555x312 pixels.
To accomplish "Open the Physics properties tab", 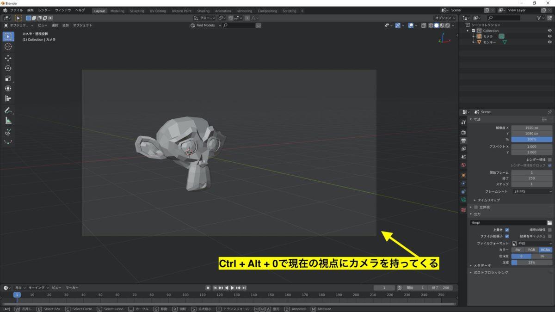I will (463, 183).
